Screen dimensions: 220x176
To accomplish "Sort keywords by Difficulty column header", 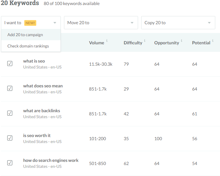I will pos(133,43).
